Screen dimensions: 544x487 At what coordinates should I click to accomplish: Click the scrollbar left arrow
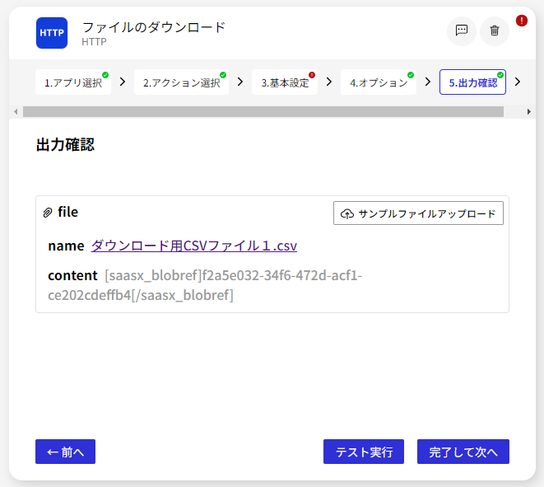click(x=16, y=112)
